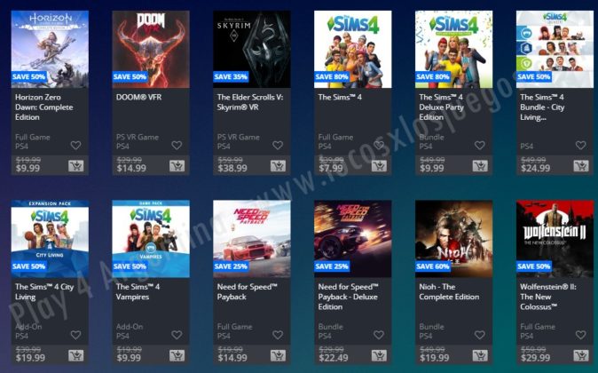
Task: Wishlist The Sims 4 Bundle City Living
Action: tap(580, 145)
